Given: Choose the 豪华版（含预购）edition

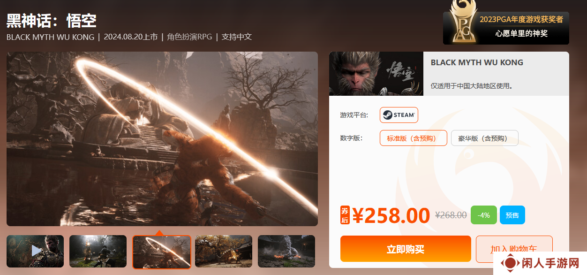Looking at the screenshot, I should coord(485,138).
